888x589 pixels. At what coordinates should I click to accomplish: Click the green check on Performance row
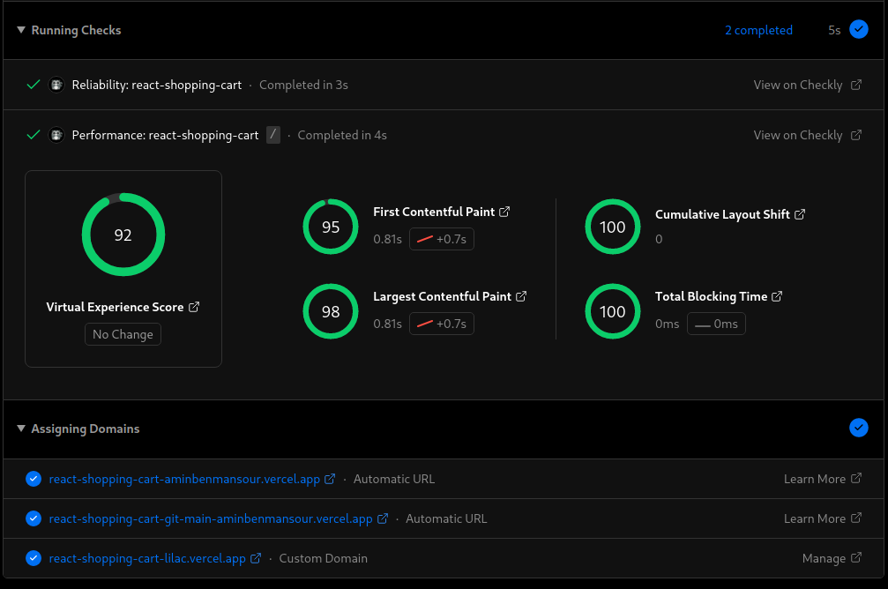(34, 135)
